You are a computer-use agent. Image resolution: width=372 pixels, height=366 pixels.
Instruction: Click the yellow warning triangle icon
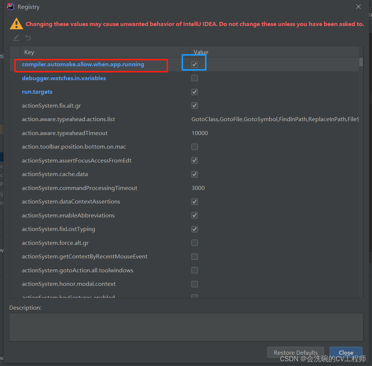(x=16, y=24)
